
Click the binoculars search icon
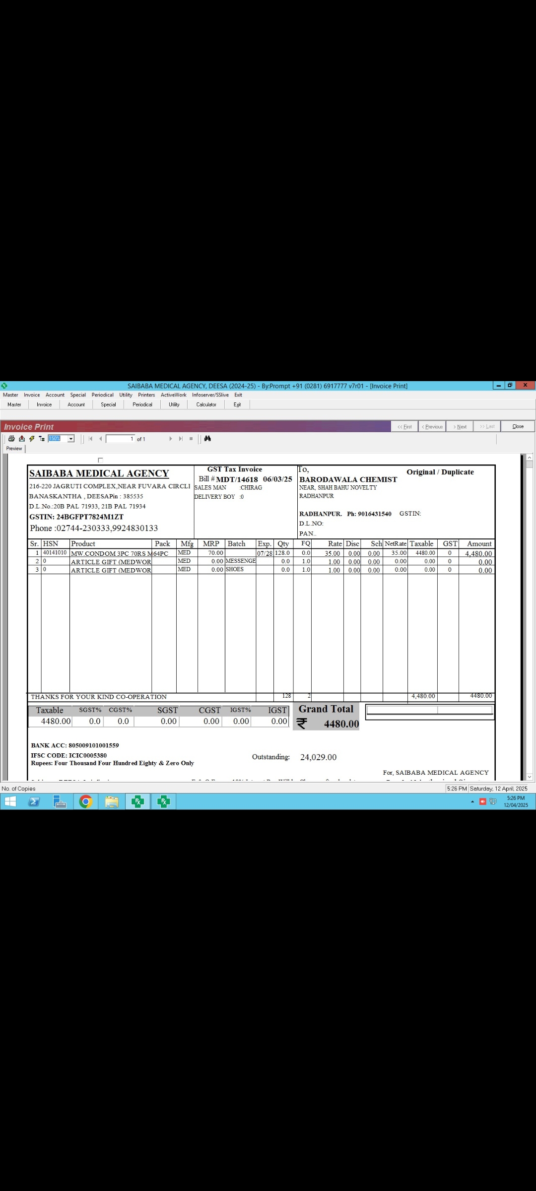(207, 439)
